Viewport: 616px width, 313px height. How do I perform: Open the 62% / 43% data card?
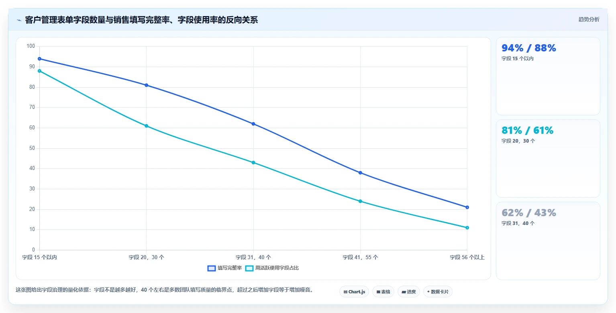[548, 241]
